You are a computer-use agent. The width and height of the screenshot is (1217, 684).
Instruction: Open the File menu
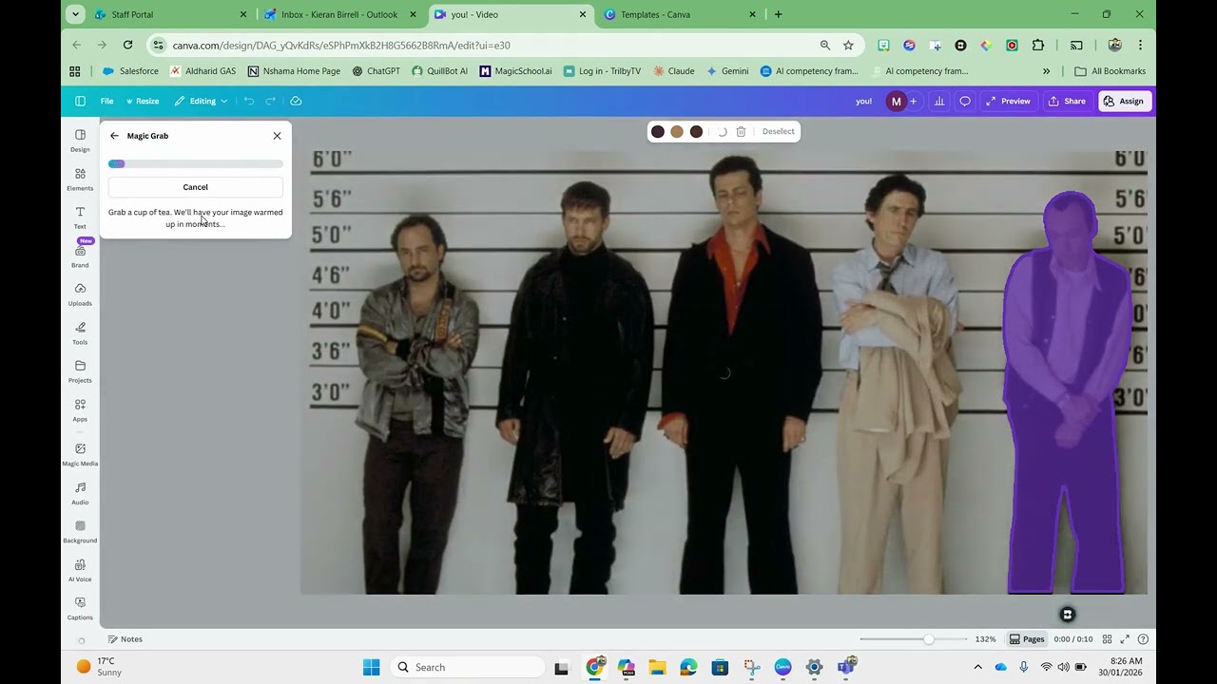pos(106,101)
